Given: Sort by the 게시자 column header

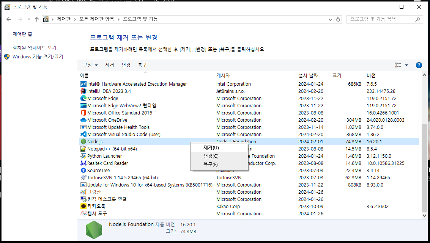Looking at the screenshot, I should point(255,75).
